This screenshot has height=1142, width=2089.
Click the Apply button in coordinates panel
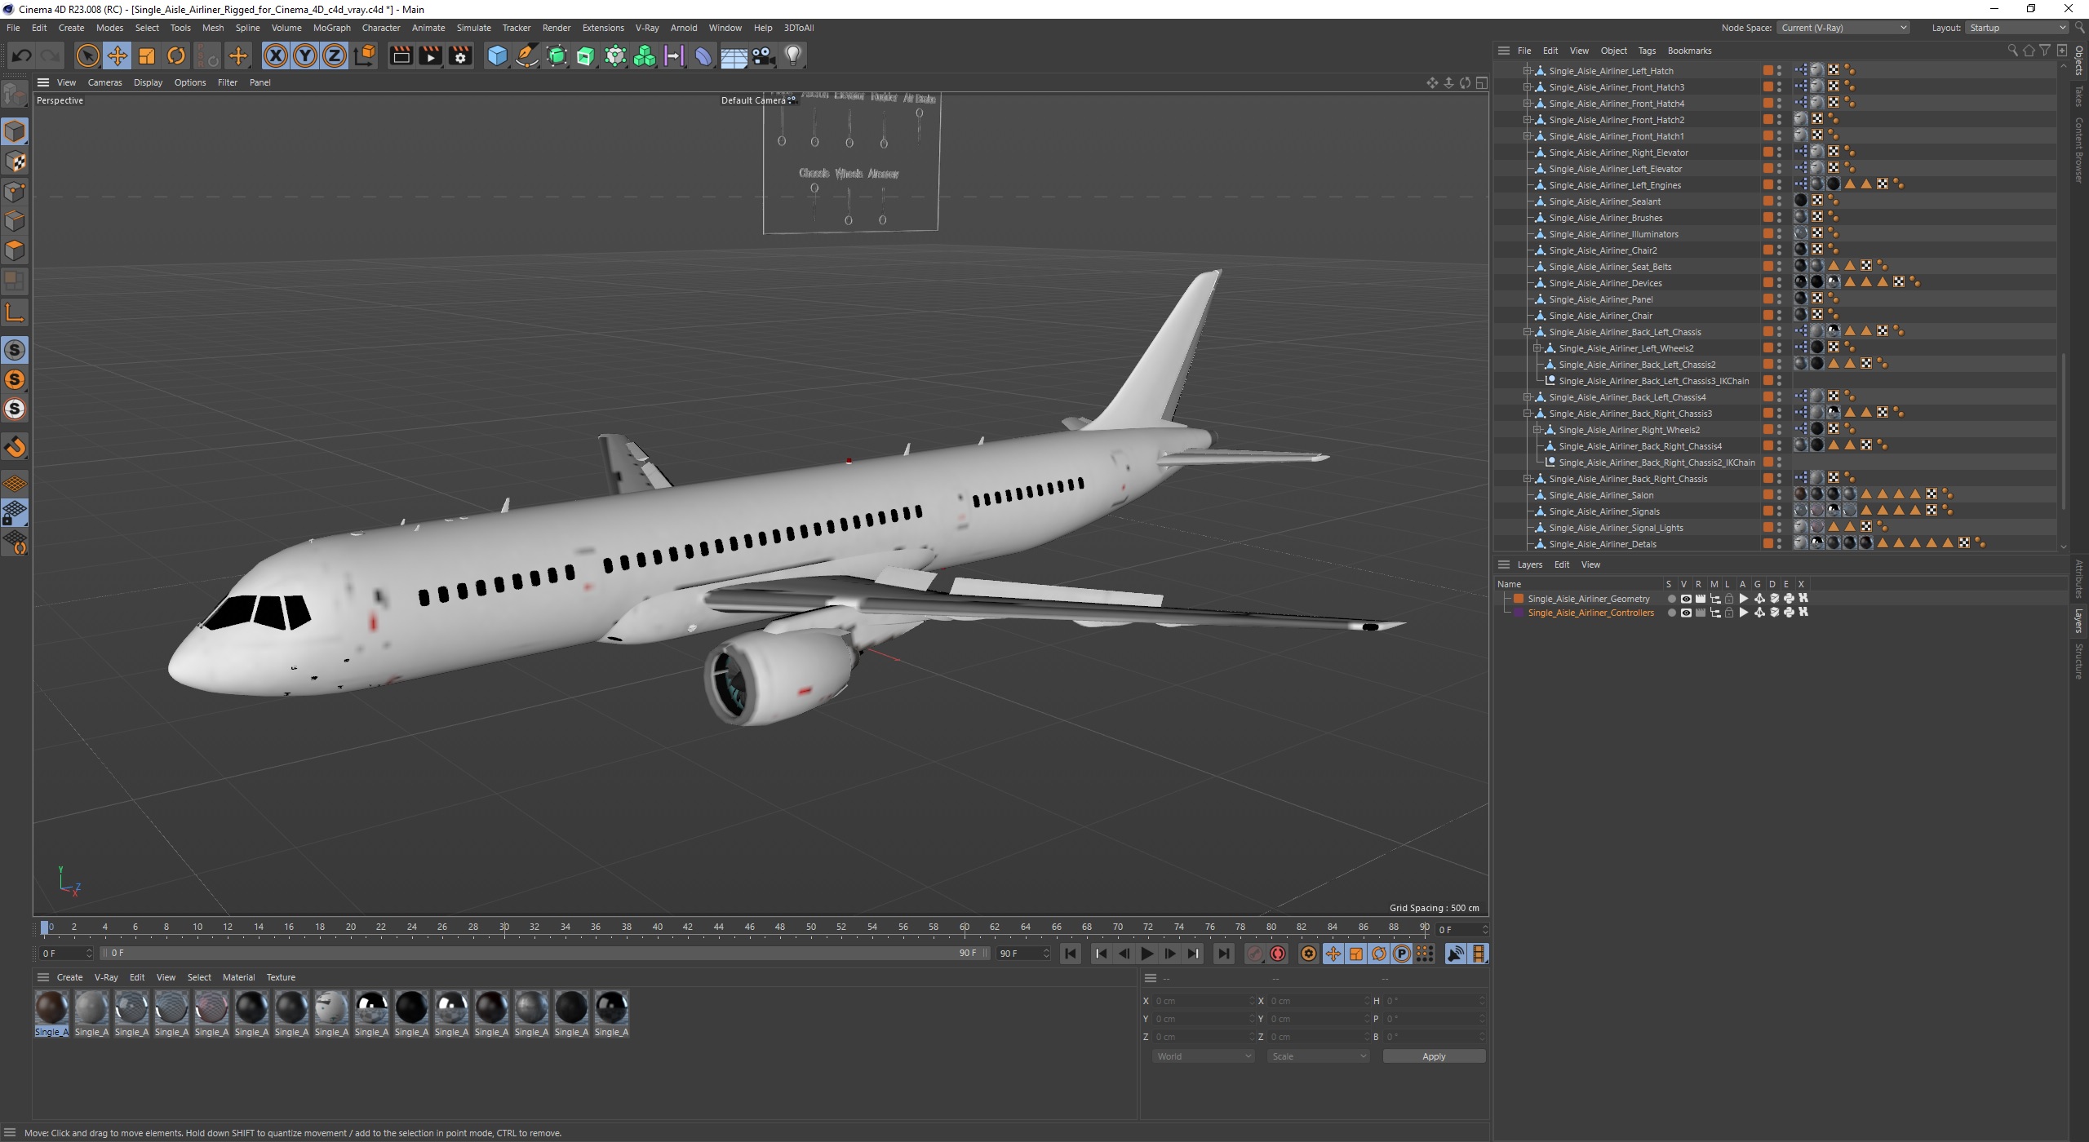coord(1434,1056)
